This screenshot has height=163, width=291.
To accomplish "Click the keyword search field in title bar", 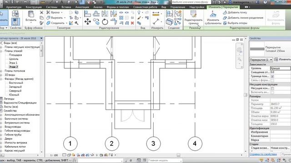I will [191, 2].
